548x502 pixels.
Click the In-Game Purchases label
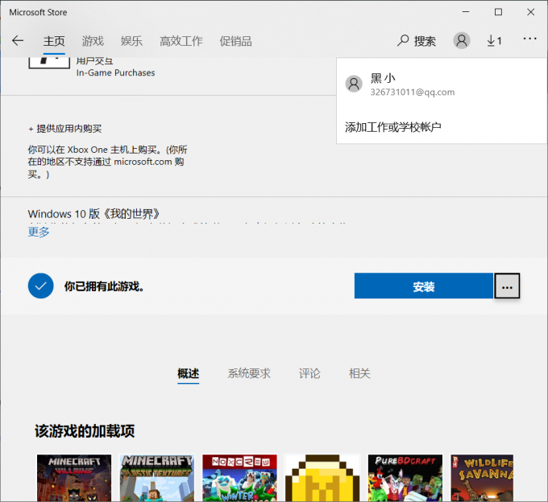pos(116,72)
